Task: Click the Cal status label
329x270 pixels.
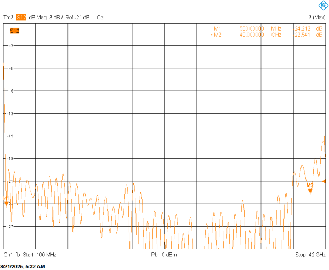Action: pyautogui.click(x=101, y=18)
